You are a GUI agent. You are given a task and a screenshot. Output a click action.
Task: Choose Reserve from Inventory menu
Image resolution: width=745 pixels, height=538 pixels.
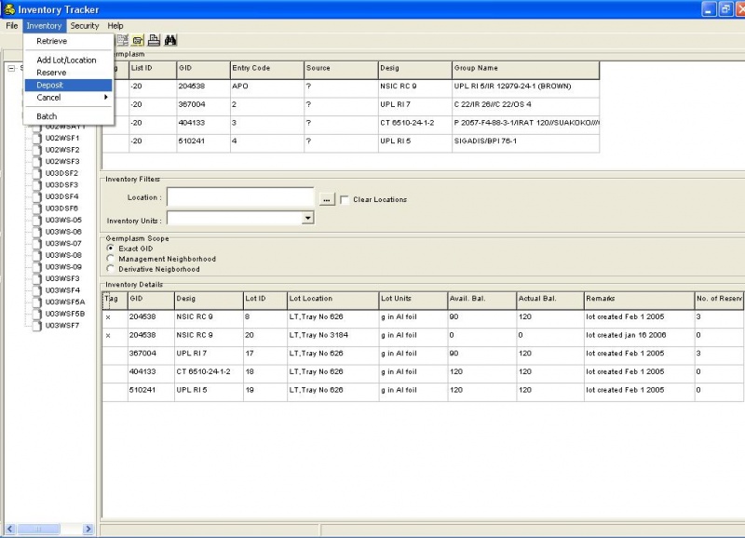point(51,73)
